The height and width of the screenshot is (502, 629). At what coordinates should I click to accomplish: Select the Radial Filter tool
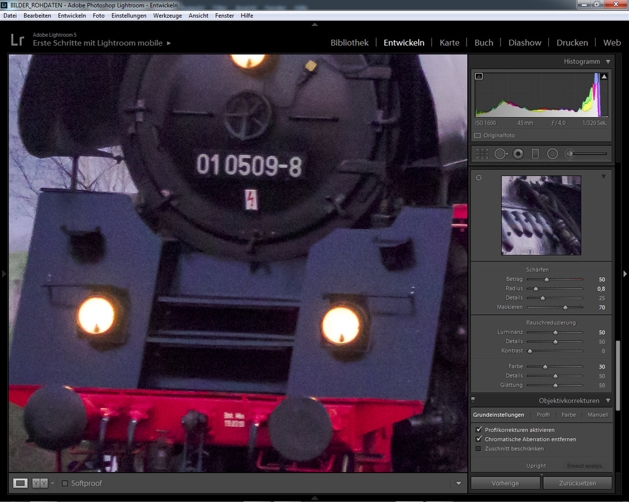[x=552, y=154]
